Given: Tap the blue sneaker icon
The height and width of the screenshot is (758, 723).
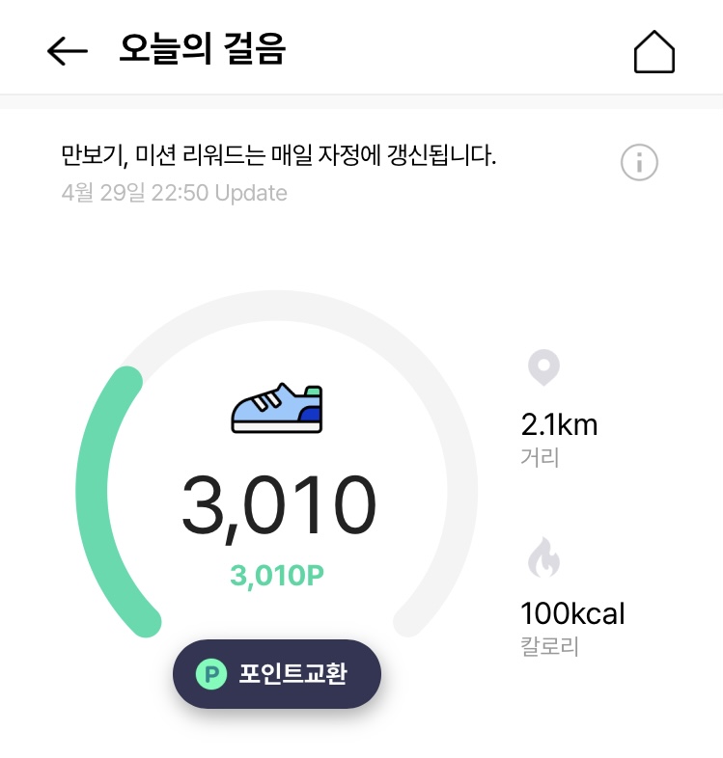Looking at the screenshot, I should click(277, 408).
